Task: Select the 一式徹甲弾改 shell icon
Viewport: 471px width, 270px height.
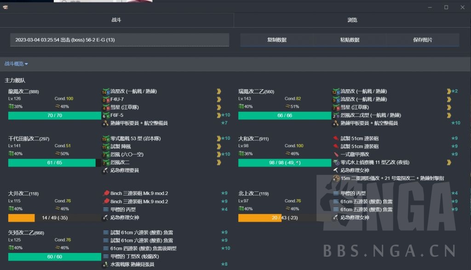Action: pos(335,154)
